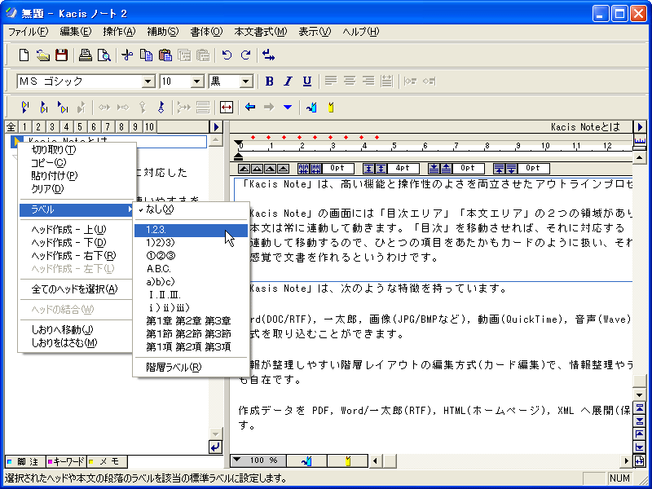Open print preview with the magnifier page icon
This screenshot has height=489, width=652.
click(x=104, y=55)
